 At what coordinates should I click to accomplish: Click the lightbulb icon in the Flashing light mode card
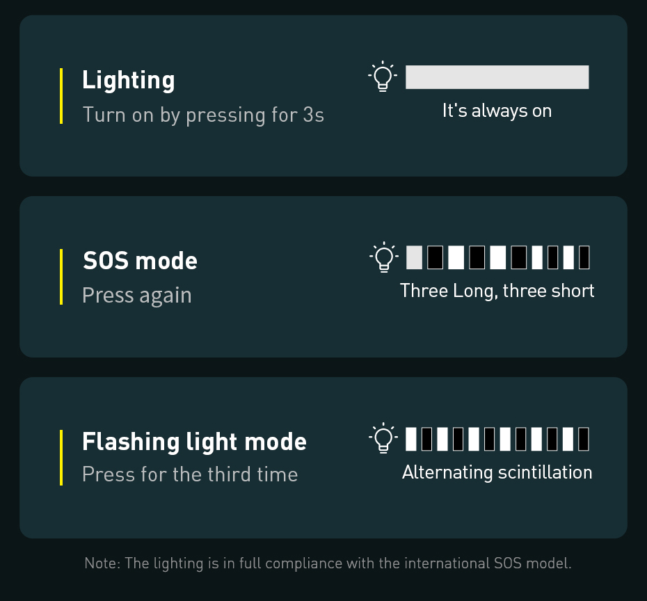tap(383, 439)
